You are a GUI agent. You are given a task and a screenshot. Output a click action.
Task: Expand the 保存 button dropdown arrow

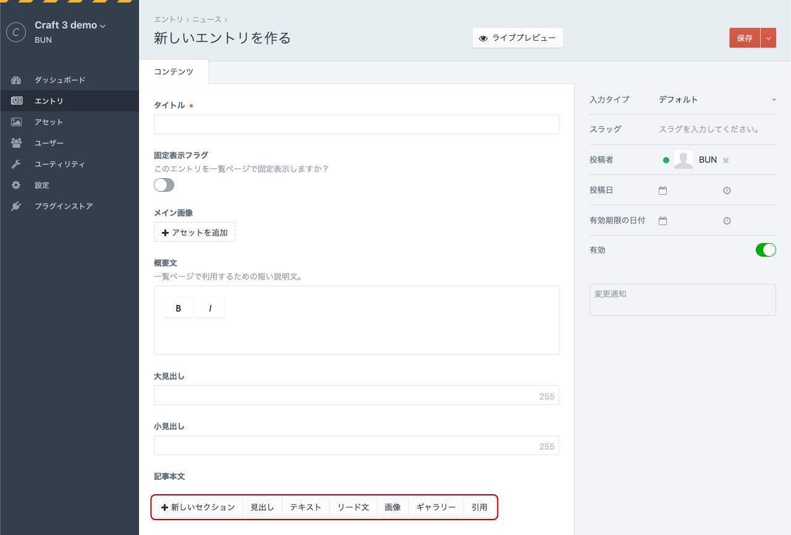point(769,38)
